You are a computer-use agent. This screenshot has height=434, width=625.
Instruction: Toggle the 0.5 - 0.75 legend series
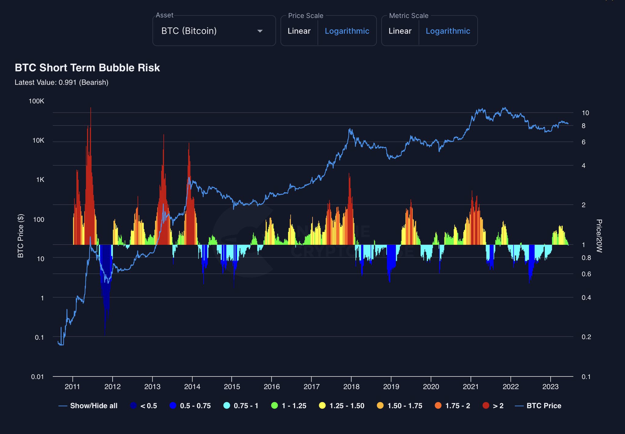pyautogui.click(x=190, y=406)
